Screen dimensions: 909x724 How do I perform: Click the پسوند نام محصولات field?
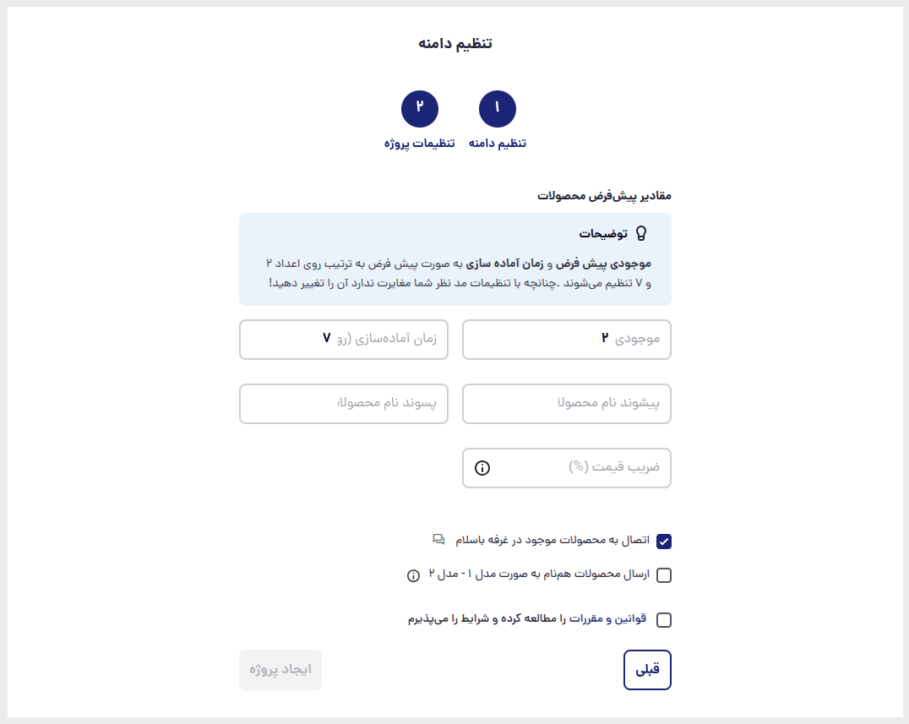coord(344,404)
